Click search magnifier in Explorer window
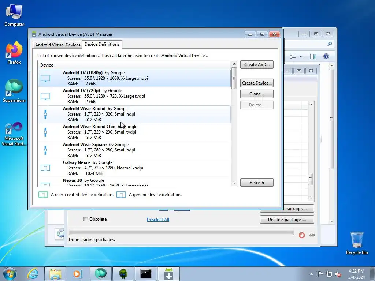The image size is (375, 281). click(330, 44)
